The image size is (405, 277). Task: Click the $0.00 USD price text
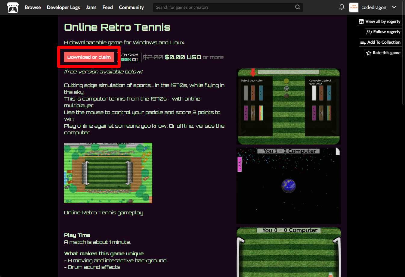(183, 57)
